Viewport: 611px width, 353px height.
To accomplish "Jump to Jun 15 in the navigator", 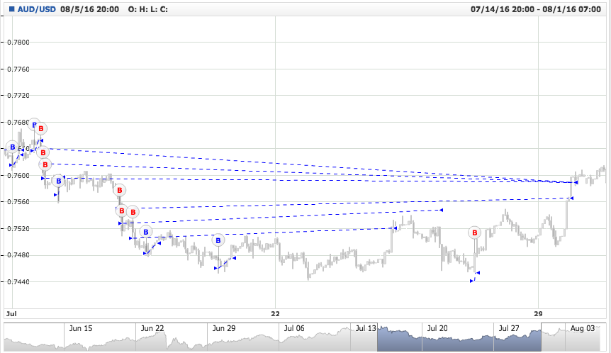I will point(81,328).
